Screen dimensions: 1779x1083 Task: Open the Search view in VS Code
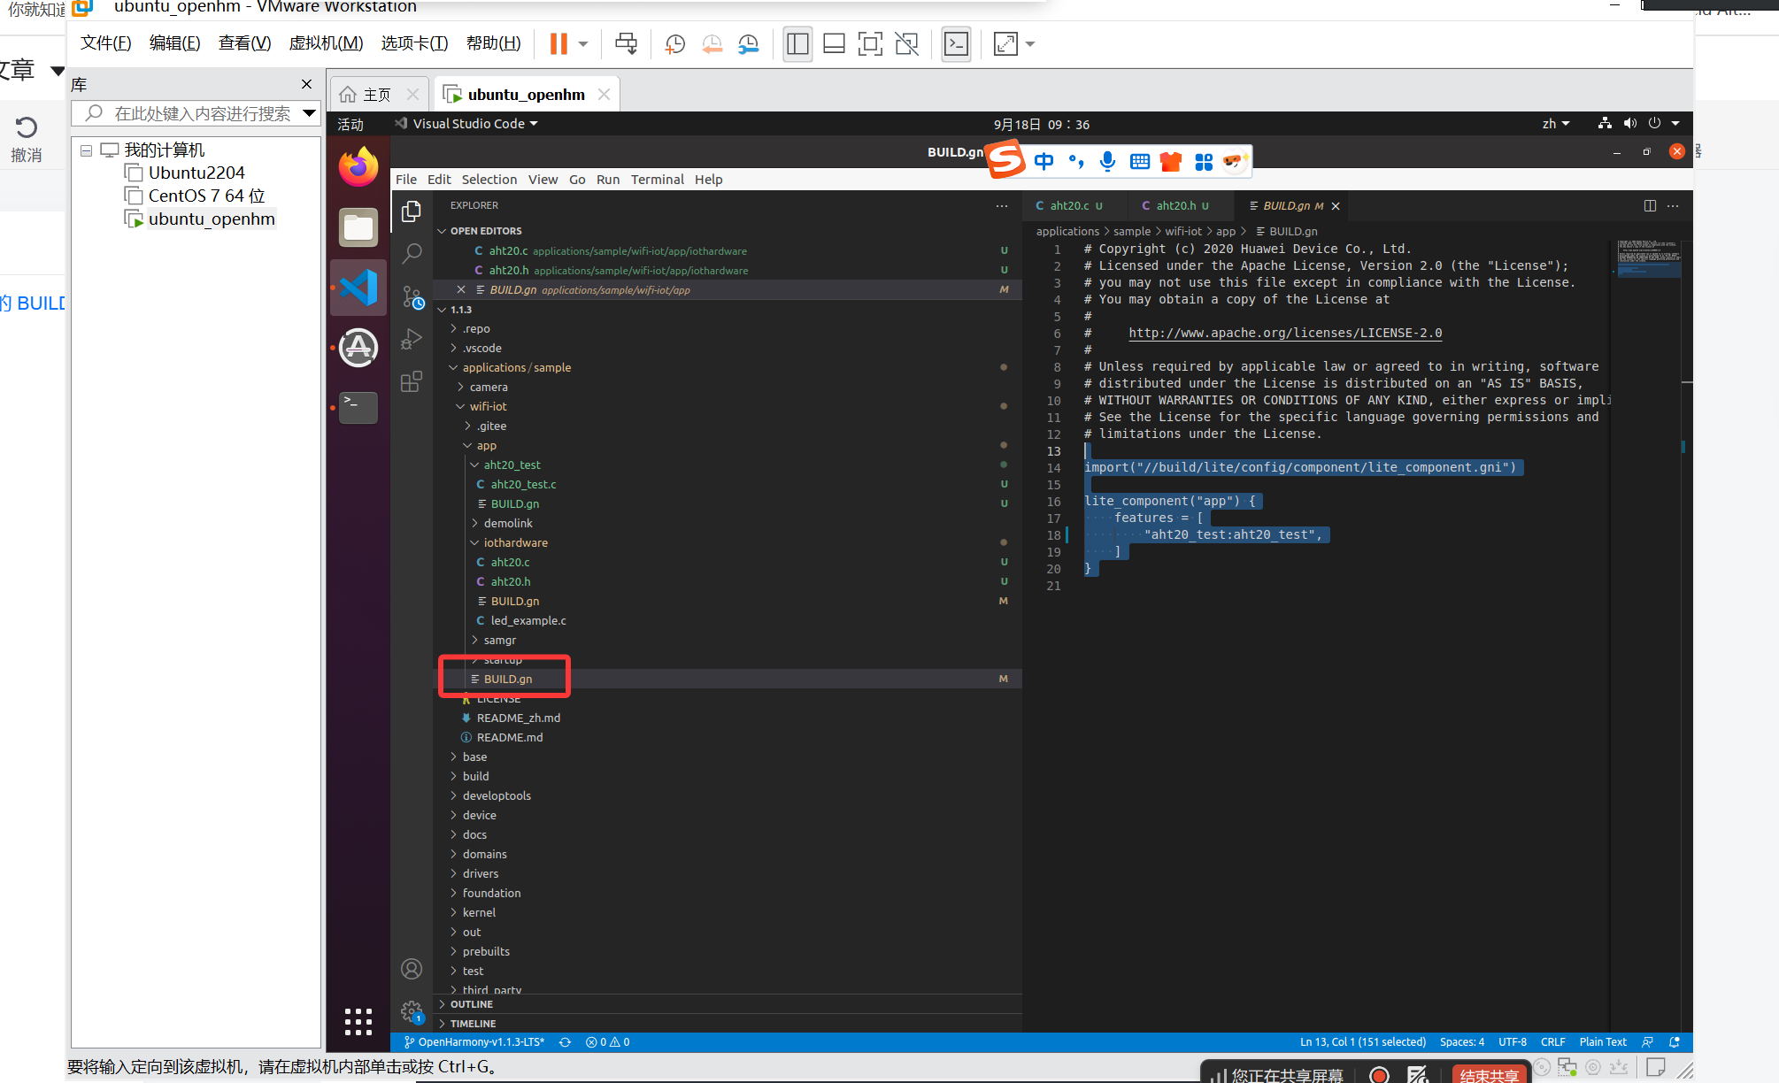[x=412, y=254]
